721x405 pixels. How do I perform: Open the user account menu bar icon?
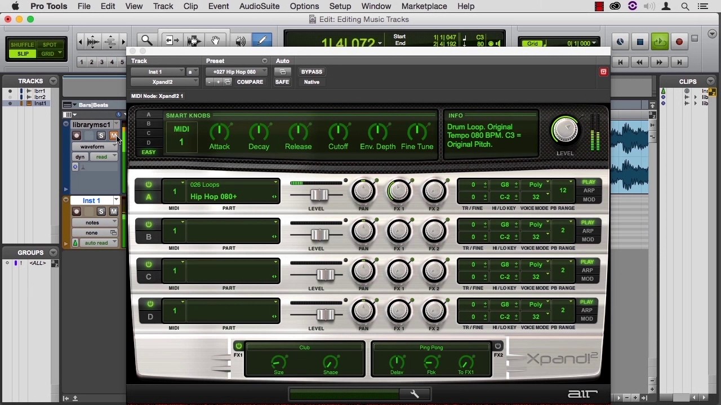(666, 6)
